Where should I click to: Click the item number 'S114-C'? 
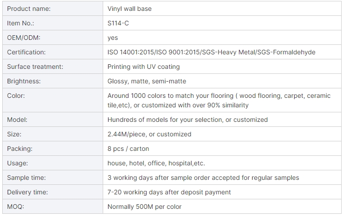click(x=118, y=23)
